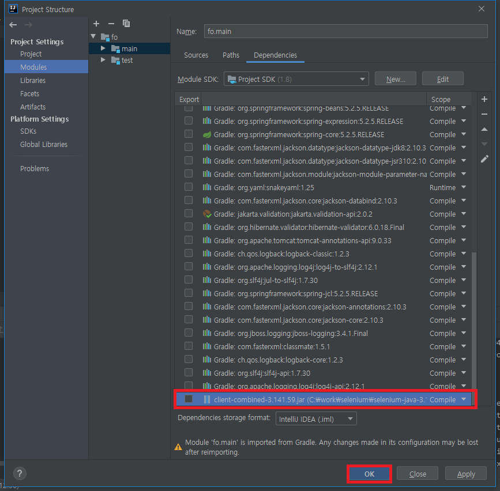The height and width of the screenshot is (491, 500).
Task: Open the Module SDK dropdown
Action: pos(296,79)
